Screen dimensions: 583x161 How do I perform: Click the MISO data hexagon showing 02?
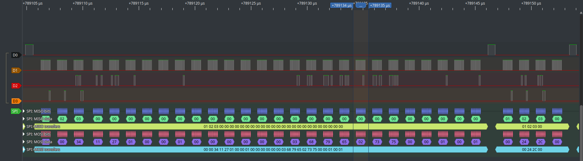tap(62, 119)
